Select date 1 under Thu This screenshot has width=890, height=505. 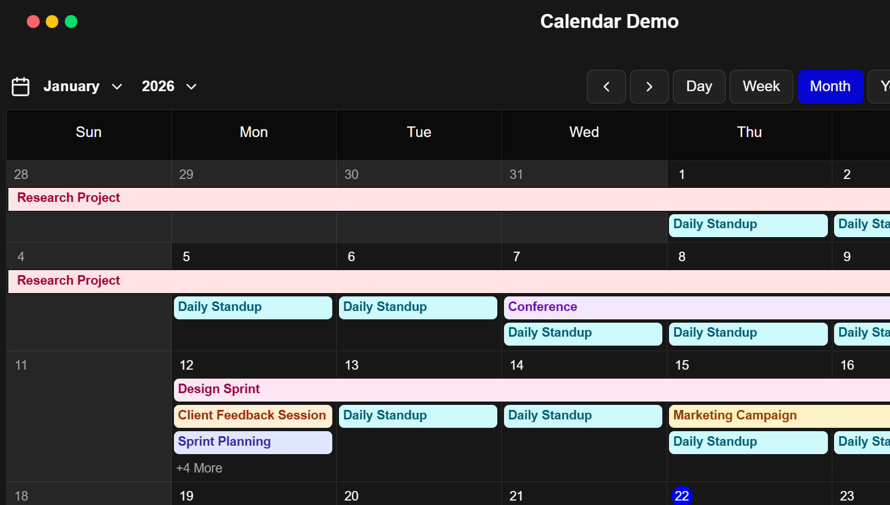682,174
